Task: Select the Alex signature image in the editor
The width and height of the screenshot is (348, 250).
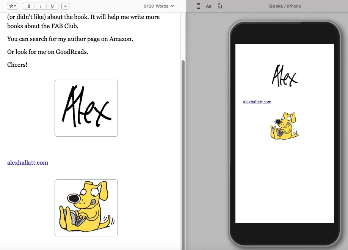Action: click(86, 108)
